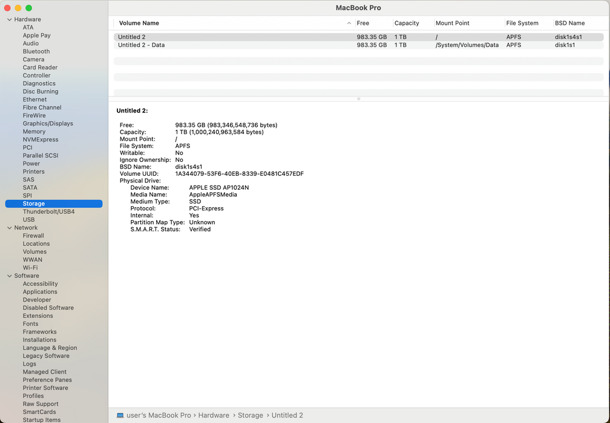This screenshot has height=423, width=610.
Task: Click Storage in the path bar
Action: tap(251, 415)
